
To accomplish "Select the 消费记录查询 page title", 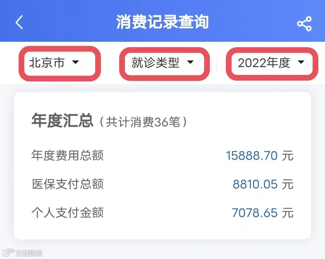I will coord(162,22).
